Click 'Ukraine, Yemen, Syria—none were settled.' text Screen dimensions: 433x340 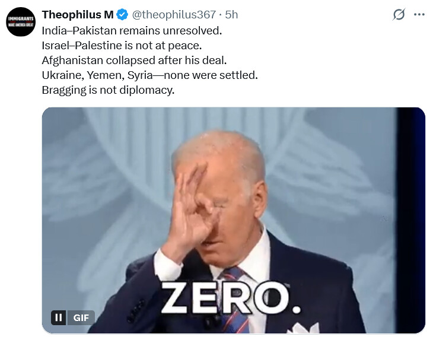pos(149,75)
